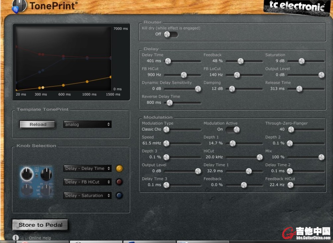This screenshot has height=243, width=333.
Task: Click the Feedback knob on pedal image
Action: pyautogui.click(x=46, y=174)
